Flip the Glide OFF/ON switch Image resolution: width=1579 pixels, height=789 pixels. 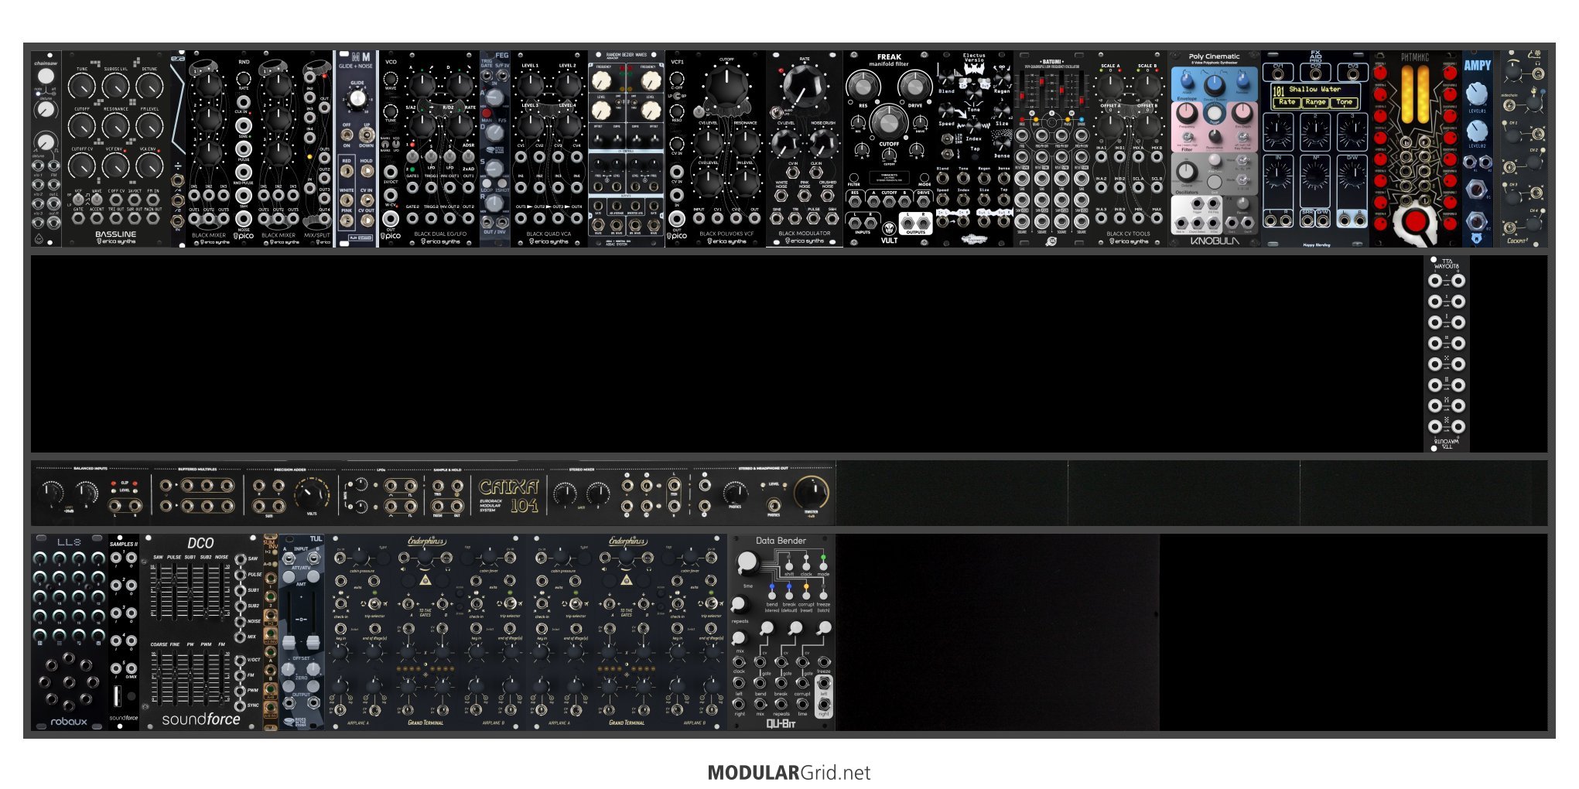pos(347,135)
